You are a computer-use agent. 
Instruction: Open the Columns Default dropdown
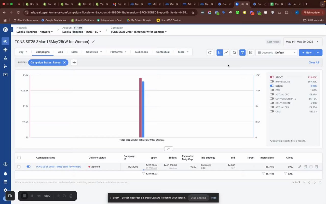[277, 52]
